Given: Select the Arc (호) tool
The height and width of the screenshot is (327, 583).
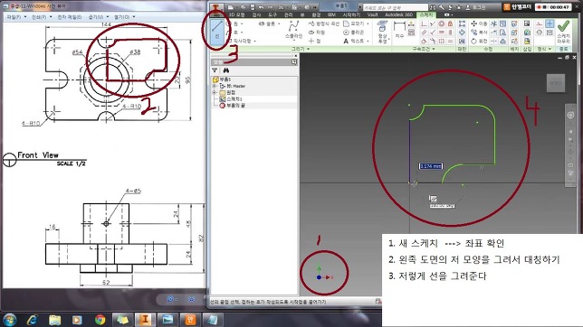Looking at the screenshot, I should [231, 33].
